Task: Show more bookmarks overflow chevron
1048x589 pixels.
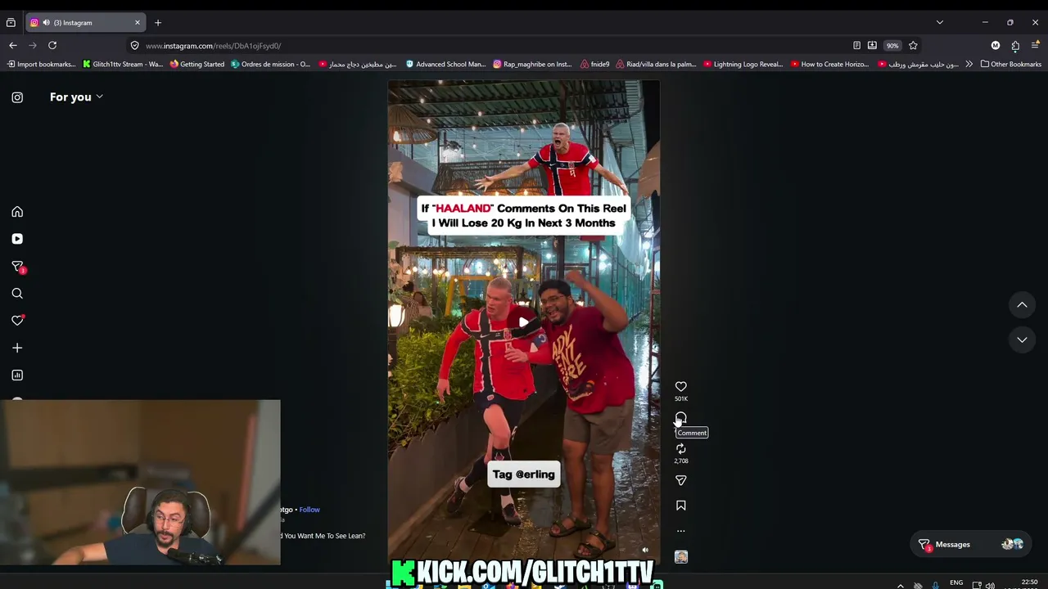Action: coord(969,64)
